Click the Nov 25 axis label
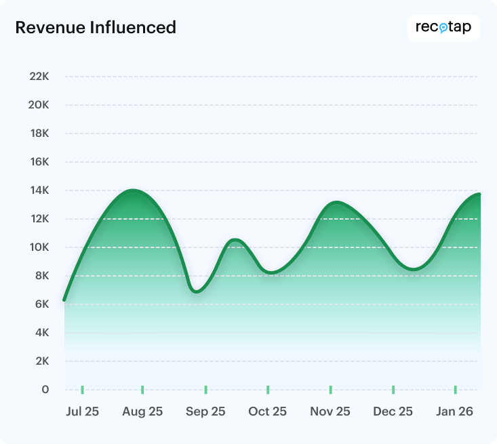 [330, 411]
